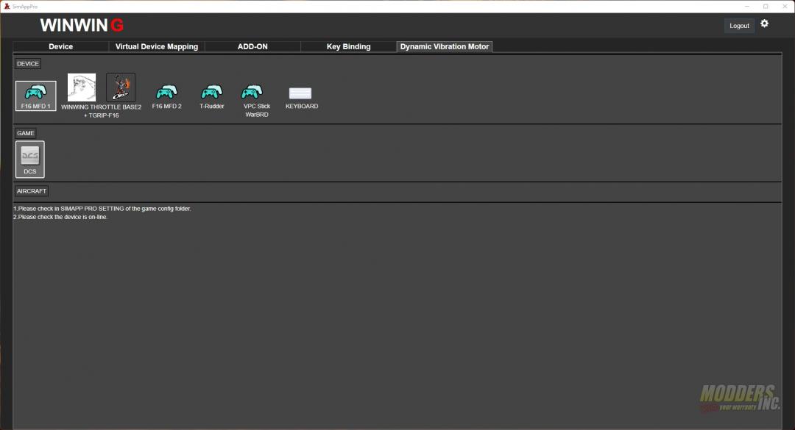This screenshot has height=430, width=795.
Task: Switch to the Key Binding tab
Action: 348,46
